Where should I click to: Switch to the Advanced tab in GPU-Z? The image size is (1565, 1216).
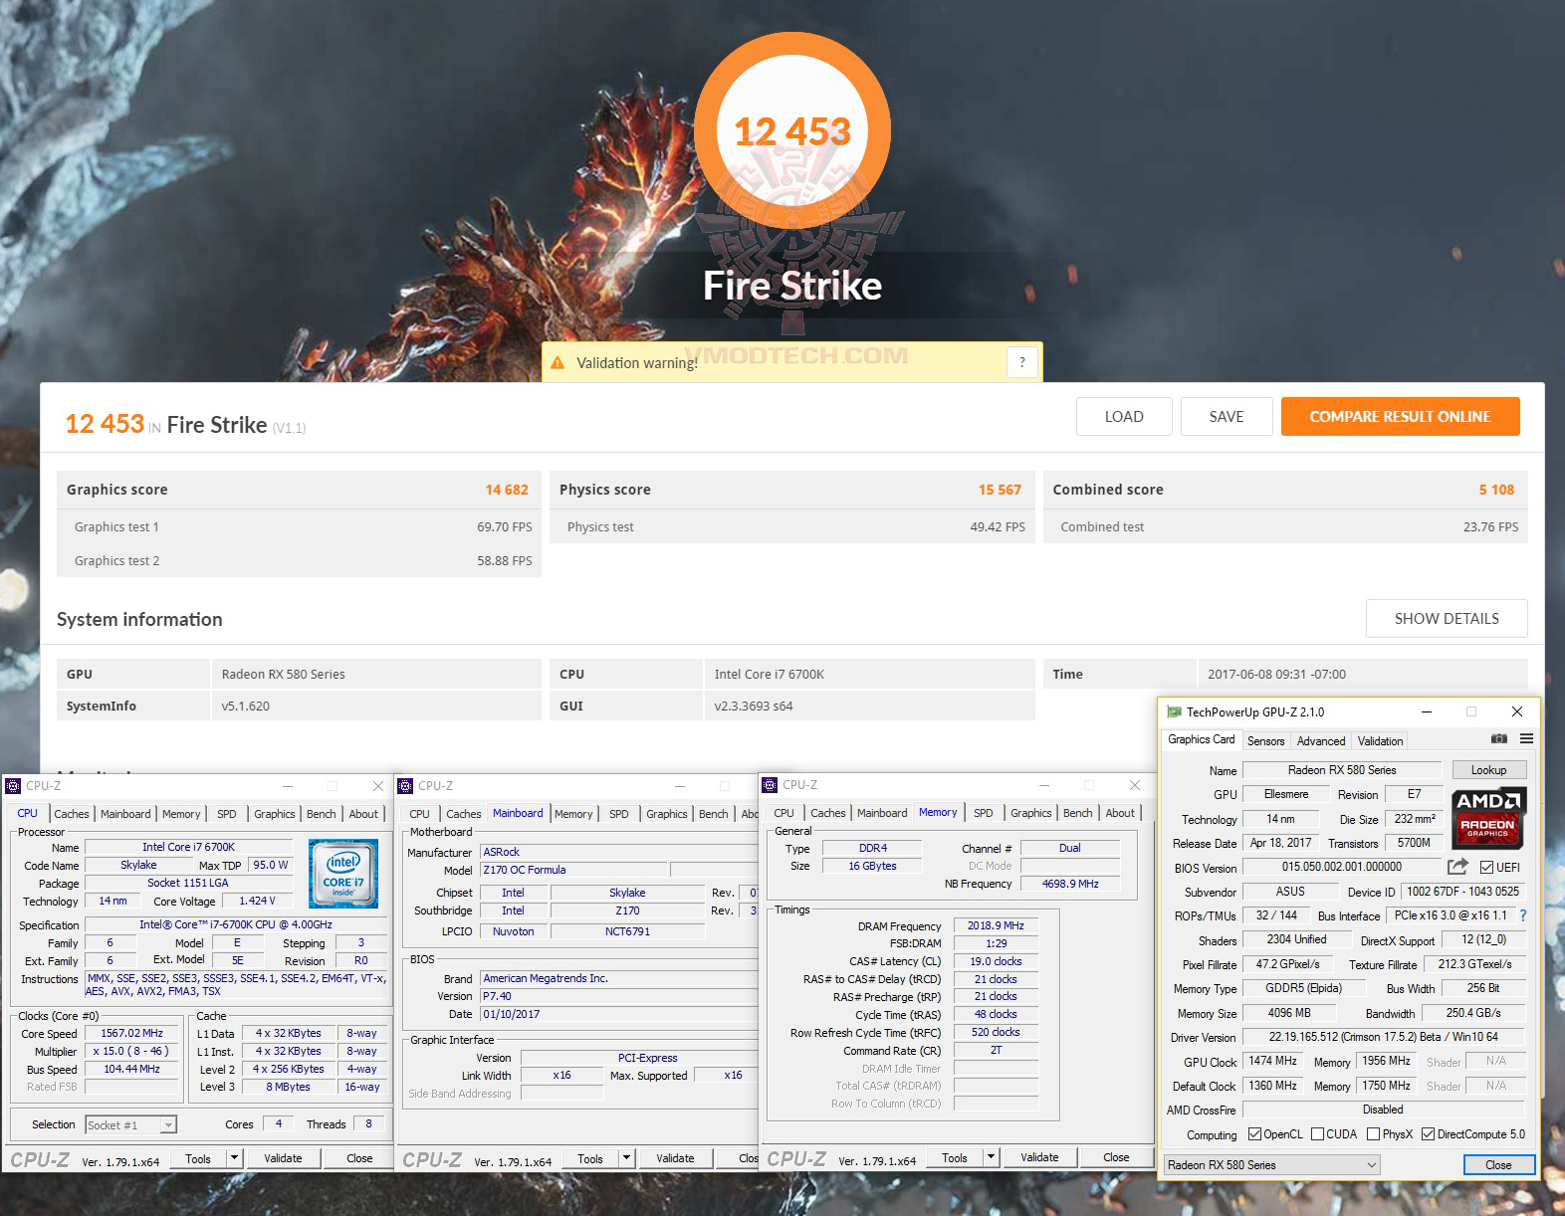tap(1320, 740)
